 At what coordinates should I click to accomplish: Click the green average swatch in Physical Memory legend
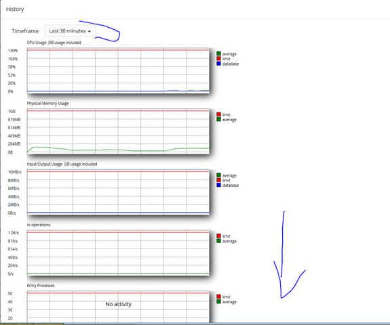point(218,119)
